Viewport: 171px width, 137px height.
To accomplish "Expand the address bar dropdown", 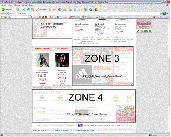I will [162, 14].
